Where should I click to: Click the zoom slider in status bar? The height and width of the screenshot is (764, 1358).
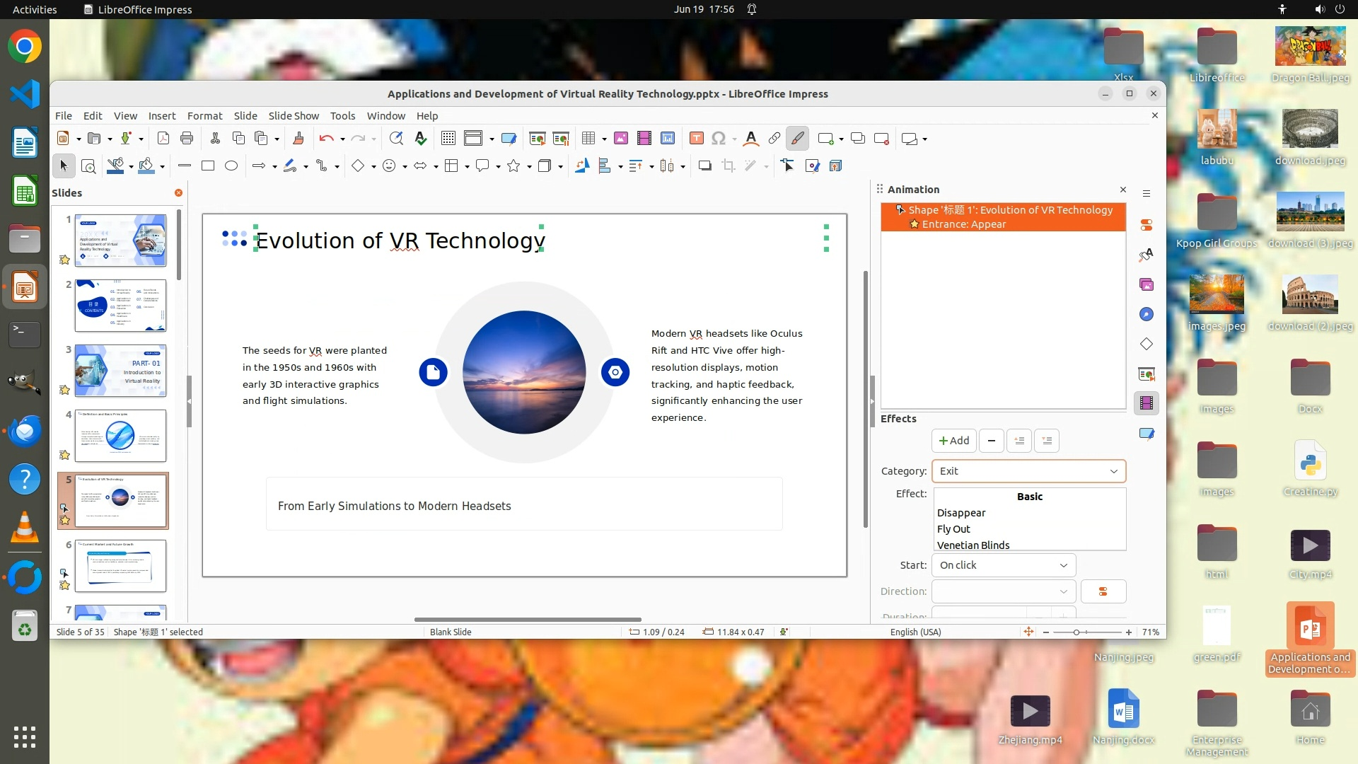pyautogui.click(x=1076, y=632)
